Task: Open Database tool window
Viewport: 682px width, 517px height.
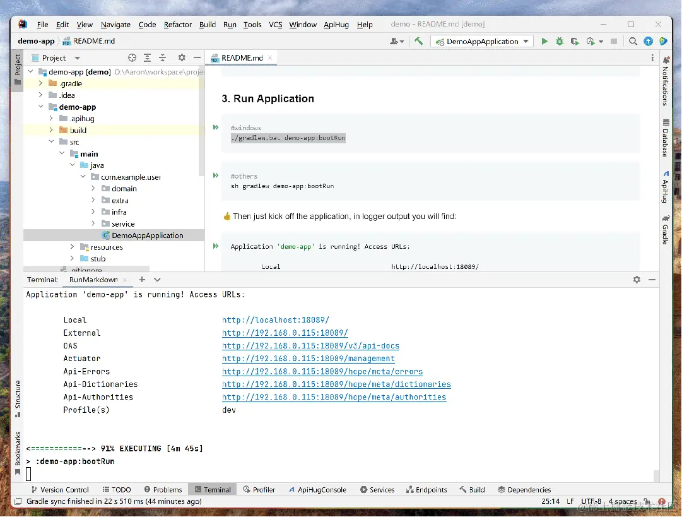Action: tap(666, 138)
